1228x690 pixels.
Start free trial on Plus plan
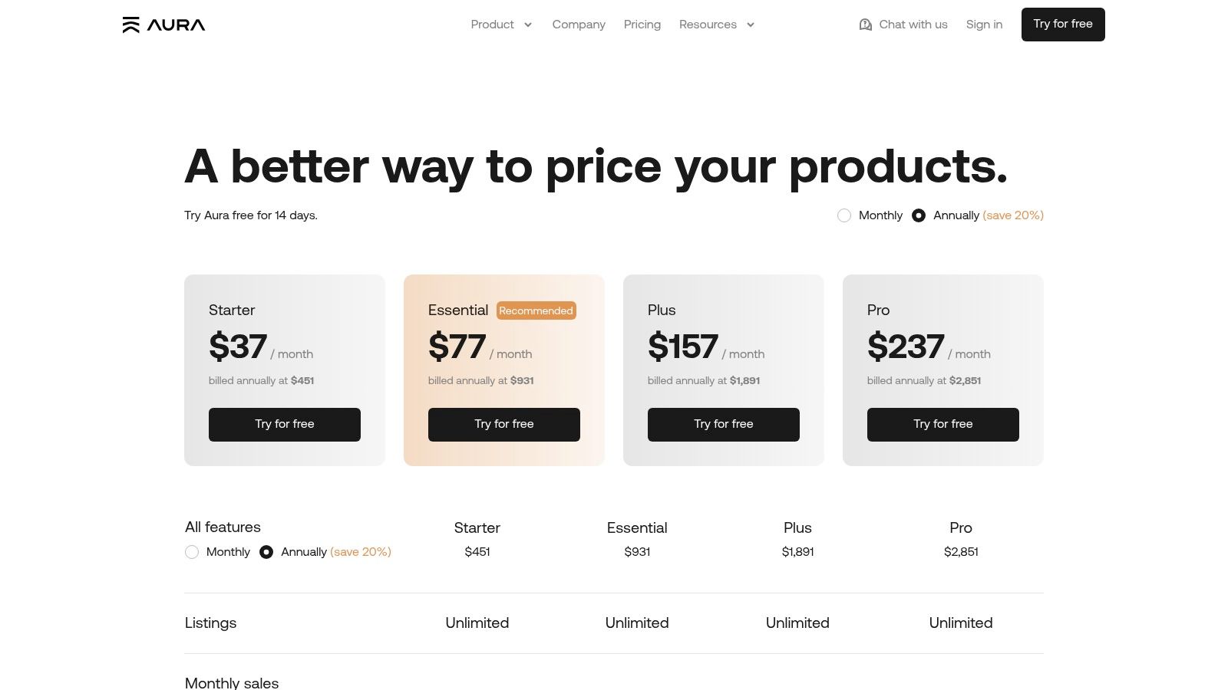[x=724, y=425]
